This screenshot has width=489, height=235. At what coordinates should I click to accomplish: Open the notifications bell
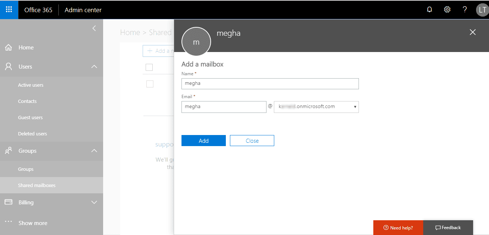429,10
